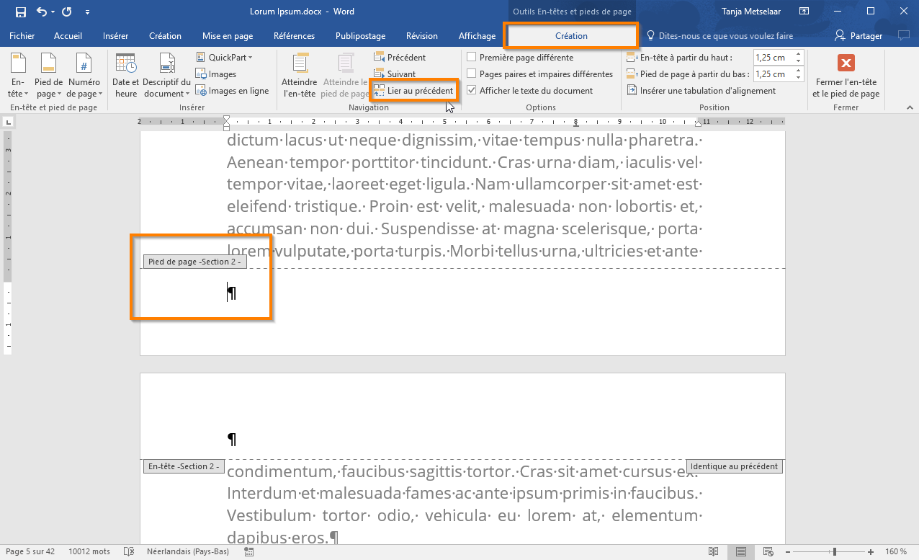Open the Numéro de page menu

point(84,76)
